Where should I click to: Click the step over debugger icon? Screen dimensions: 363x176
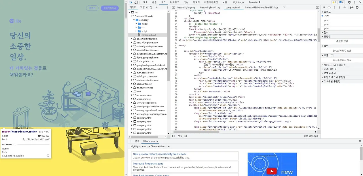point(329,7)
